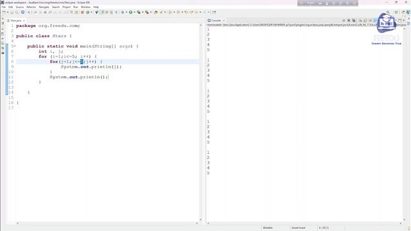The width and height of the screenshot is (411, 231).
Task: Click the Coverage launch icon
Action: pyautogui.click(x=139, y=12)
